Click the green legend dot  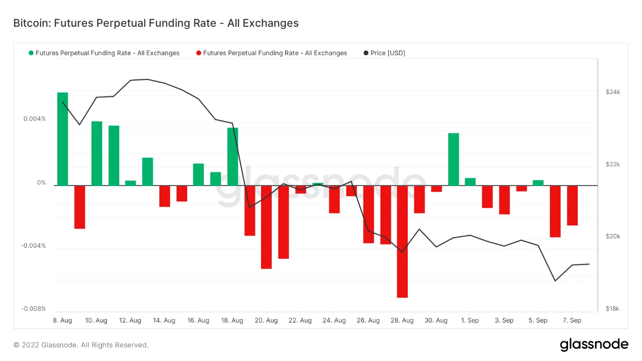[x=31, y=53]
